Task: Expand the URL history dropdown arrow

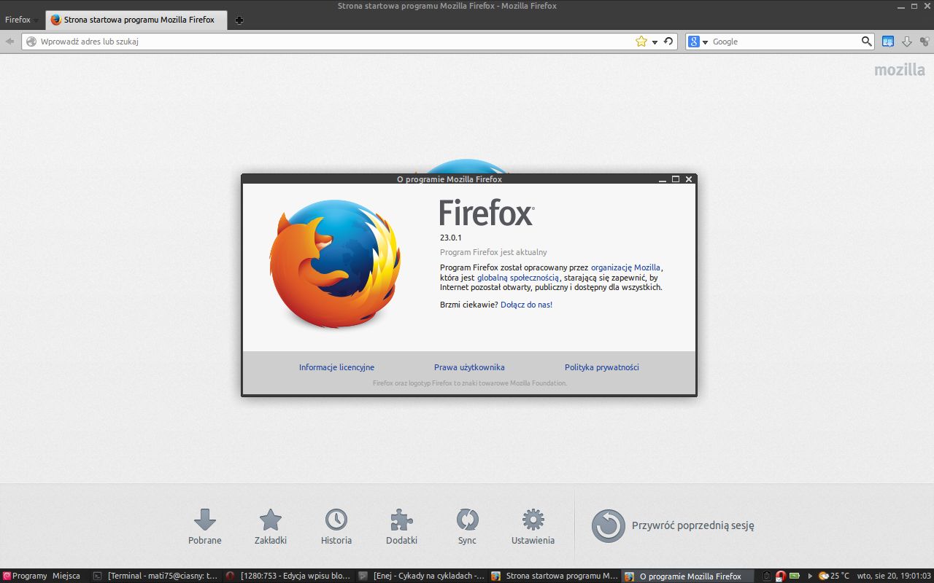Action: [x=655, y=42]
